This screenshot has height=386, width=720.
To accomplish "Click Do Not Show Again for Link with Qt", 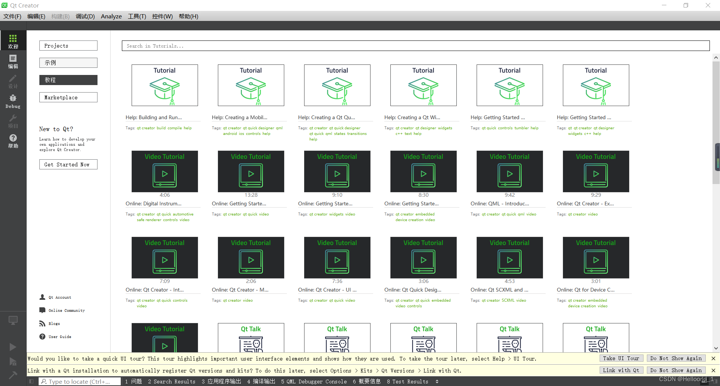I will click(x=676, y=370).
